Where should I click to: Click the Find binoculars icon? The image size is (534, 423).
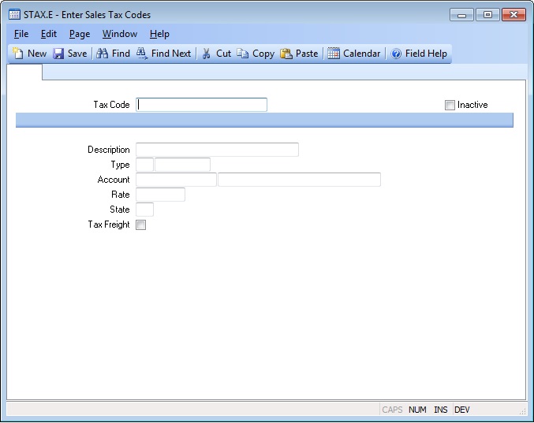[x=102, y=54]
